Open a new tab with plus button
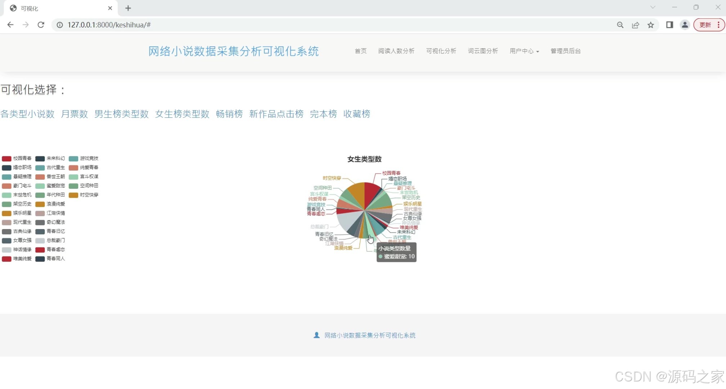Image resolution: width=726 pixels, height=389 pixels. [128, 8]
